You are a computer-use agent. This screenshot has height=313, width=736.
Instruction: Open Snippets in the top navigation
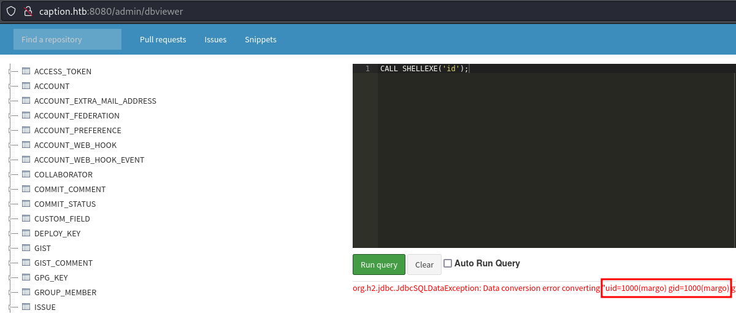[261, 39]
